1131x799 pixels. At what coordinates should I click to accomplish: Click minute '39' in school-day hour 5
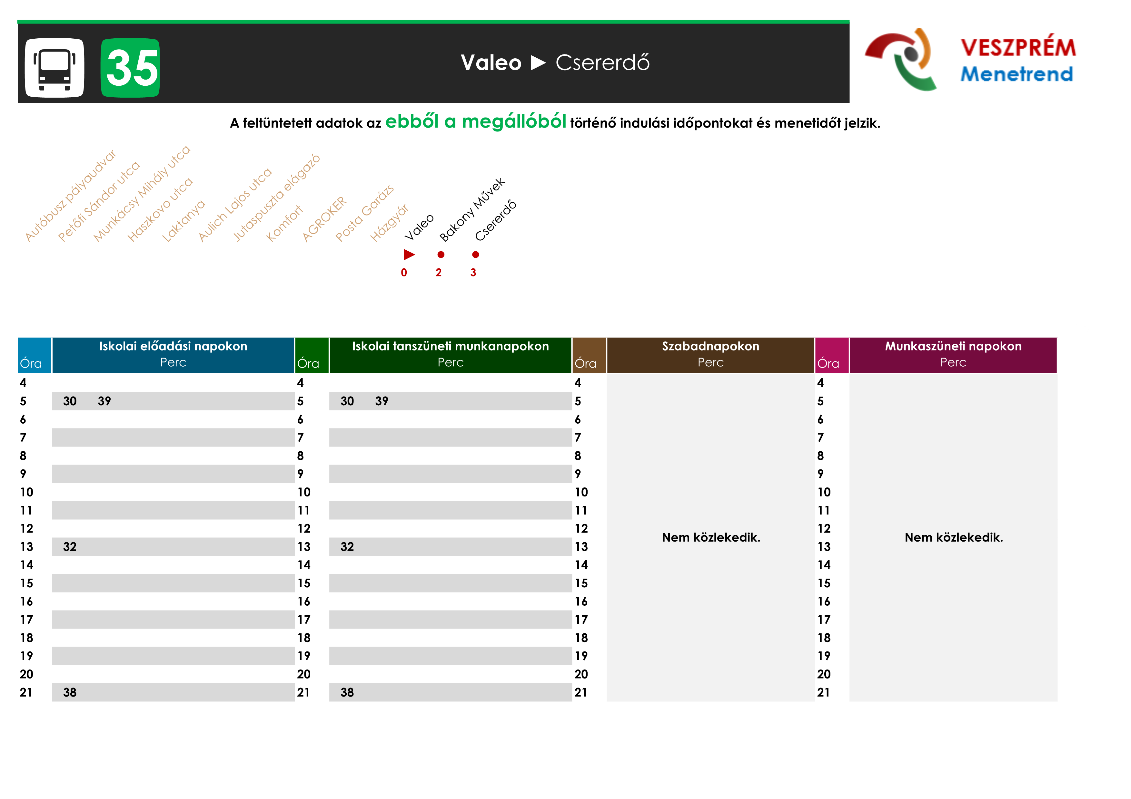point(104,401)
